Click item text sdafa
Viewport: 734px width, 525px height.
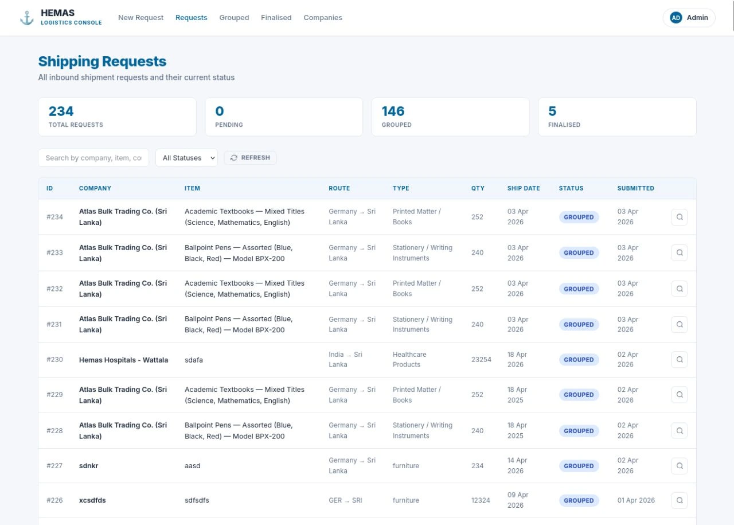[194, 360]
